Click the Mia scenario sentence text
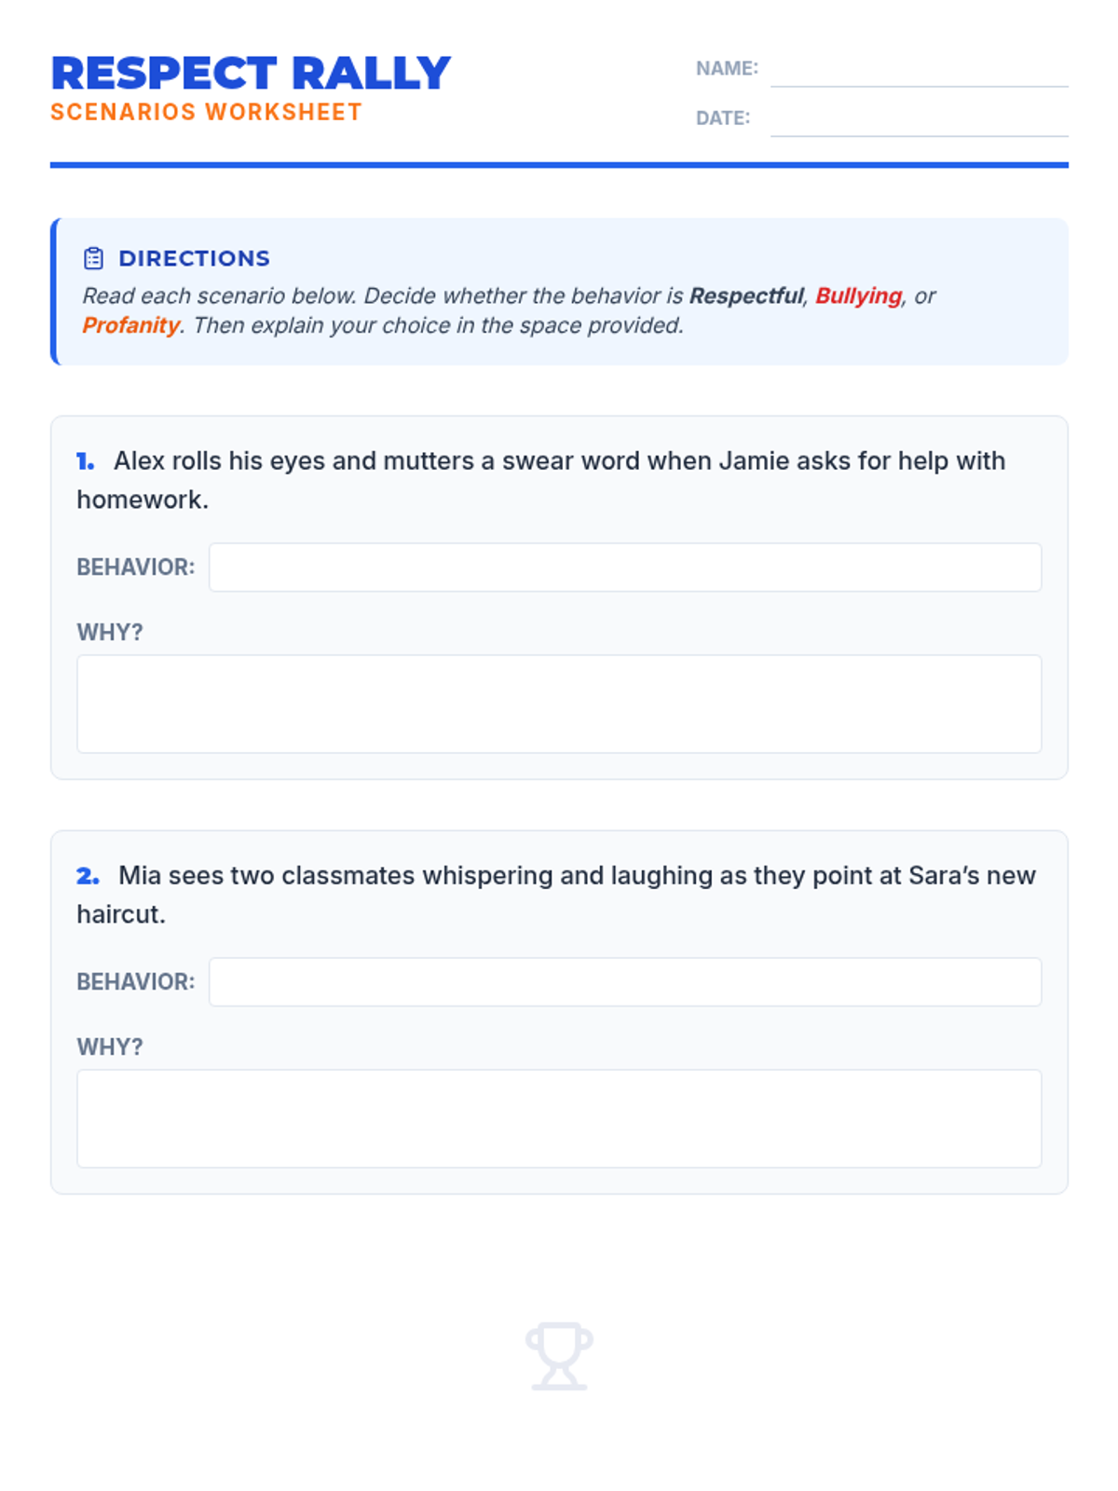The image size is (1118, 1491). coord(556,895)
